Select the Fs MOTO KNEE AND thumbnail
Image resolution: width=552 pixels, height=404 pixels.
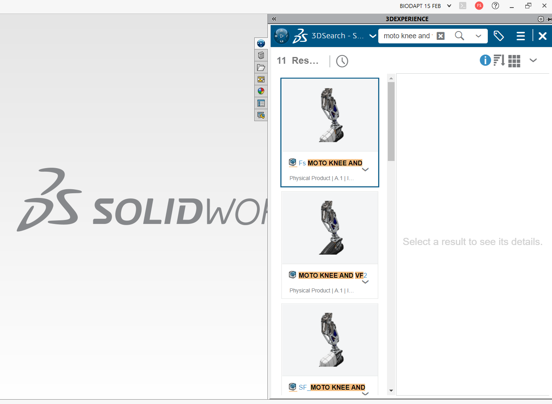tap(330, 115)
